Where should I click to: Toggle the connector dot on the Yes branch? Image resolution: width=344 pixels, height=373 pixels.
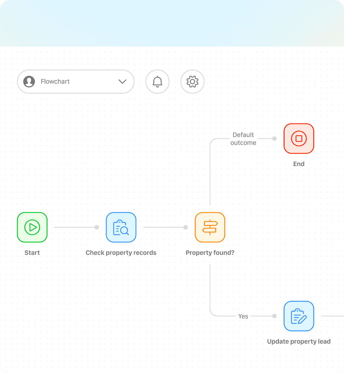[274, 316]
